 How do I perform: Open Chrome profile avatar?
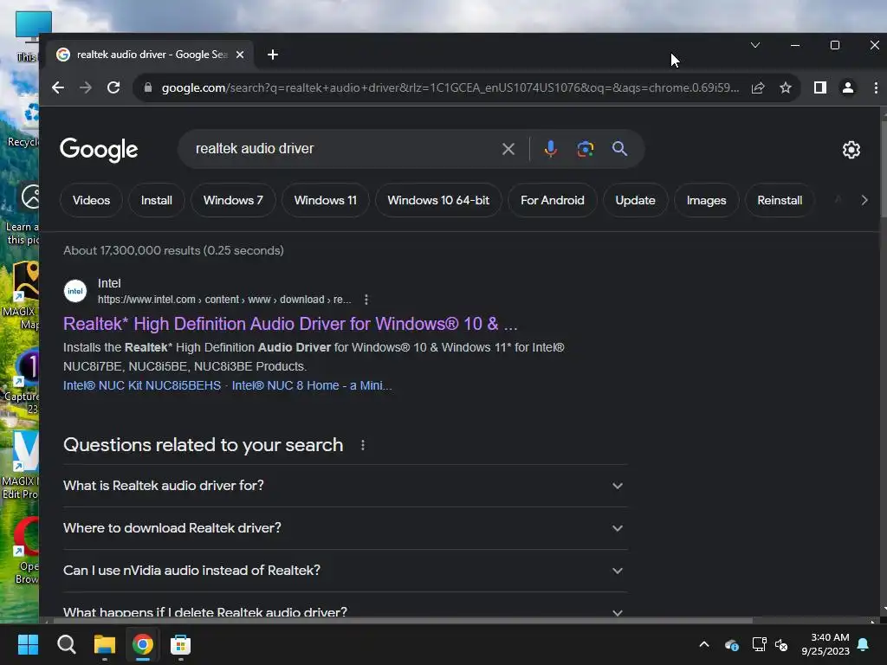click(847, 87)
